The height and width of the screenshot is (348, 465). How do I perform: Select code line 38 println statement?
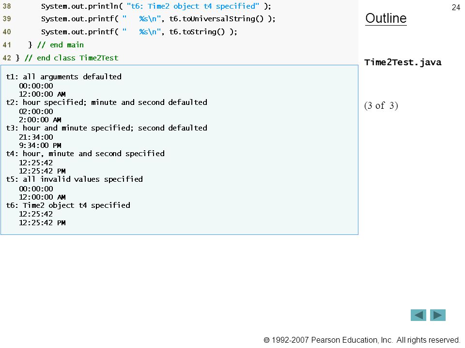tap(156, 6)
